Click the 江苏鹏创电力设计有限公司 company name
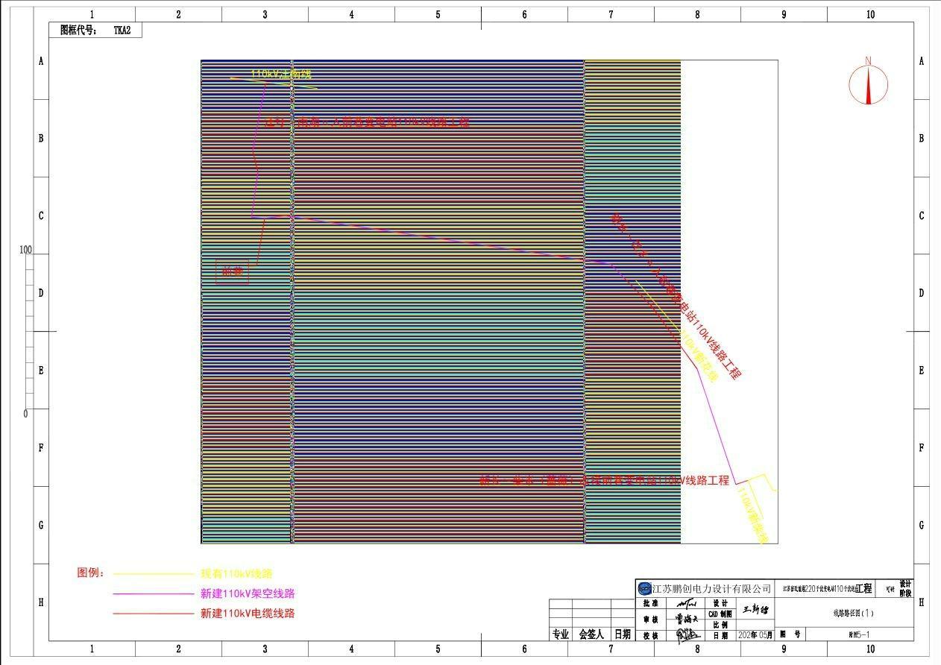The width and height of the screenshot is (941, 665). (711, 589)
